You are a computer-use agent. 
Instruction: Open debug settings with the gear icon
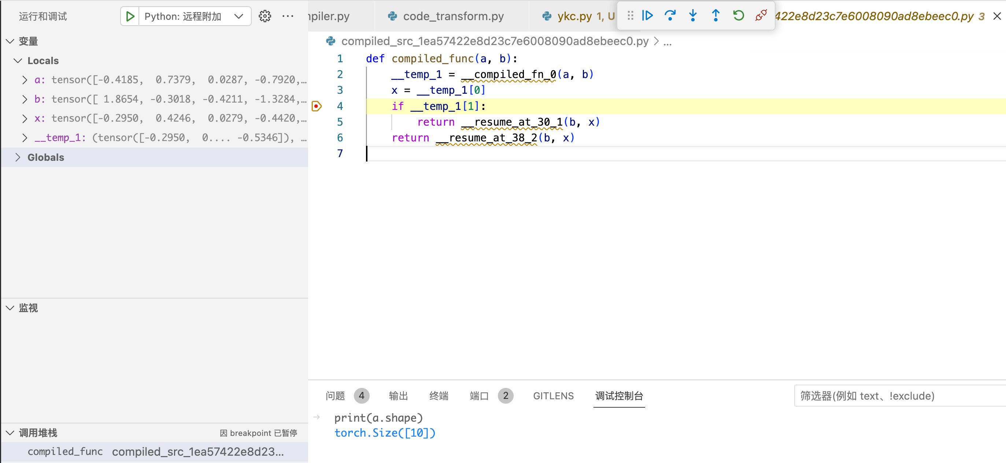point(265,16)
